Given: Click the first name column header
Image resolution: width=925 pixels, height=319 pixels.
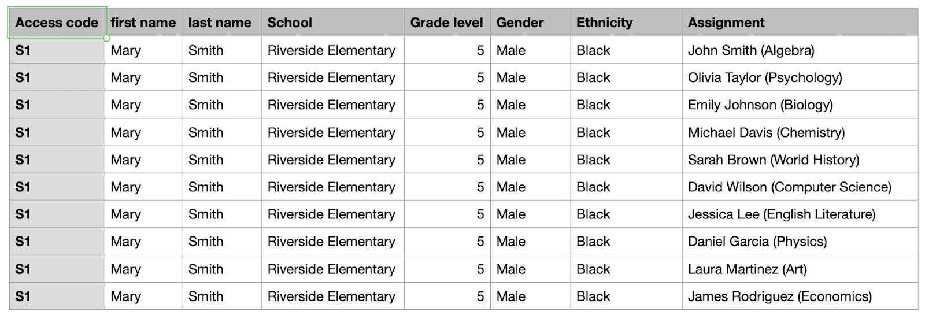Looking at the screenshot, I should (143, 23).
